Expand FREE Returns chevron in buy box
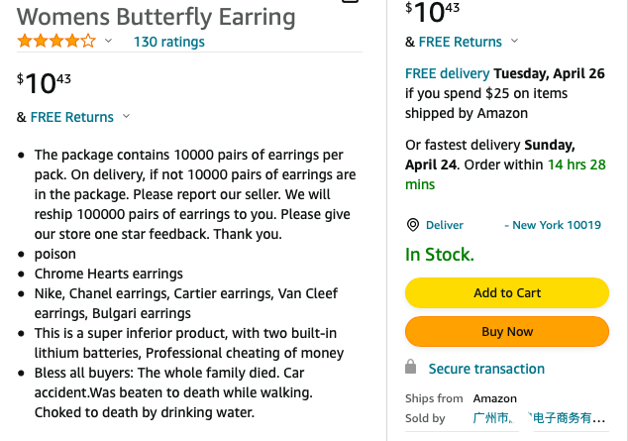Image resolution: width=628 pixels, height=441 pixels. [514, 42]
